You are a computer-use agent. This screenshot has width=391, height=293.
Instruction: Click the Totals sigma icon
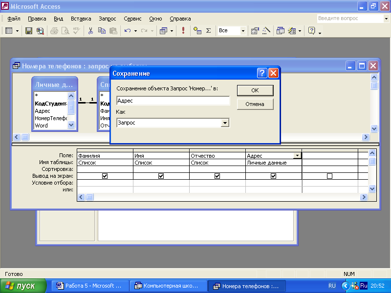[x=209, y=31]
